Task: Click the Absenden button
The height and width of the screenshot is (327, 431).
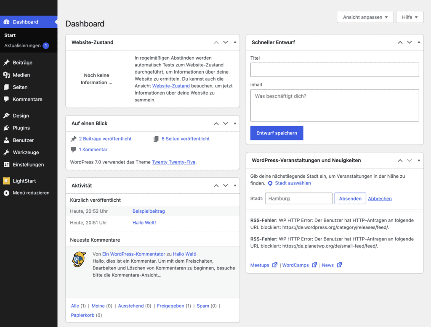Action: 350,198
